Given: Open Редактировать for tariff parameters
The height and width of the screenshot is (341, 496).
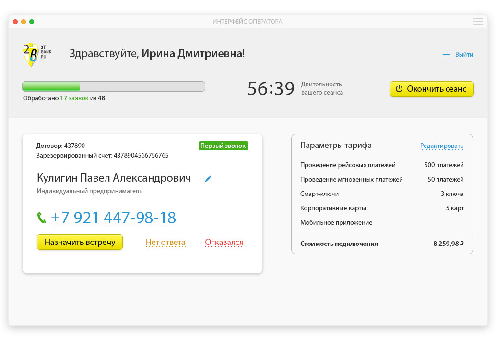Looking at the screenshot, I should tap(442, 146).
